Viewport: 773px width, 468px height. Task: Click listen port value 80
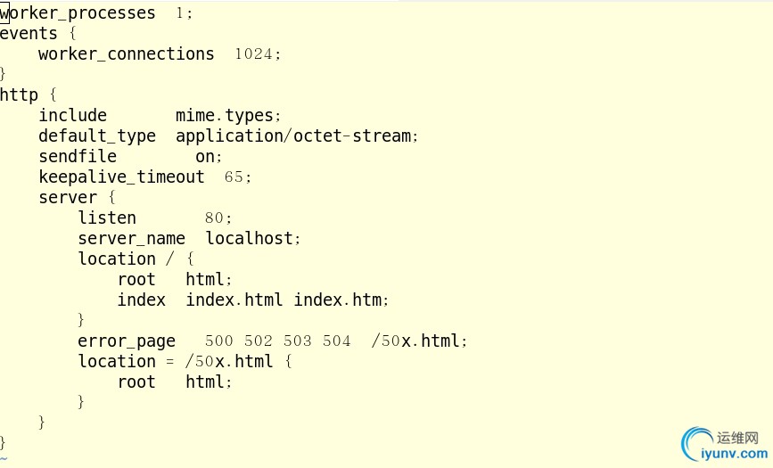click(215, 218)
